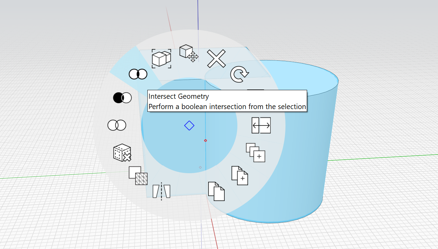Choose the Cut black and white circles icon
Screen dimensions: 438x249
pos(122,98)
